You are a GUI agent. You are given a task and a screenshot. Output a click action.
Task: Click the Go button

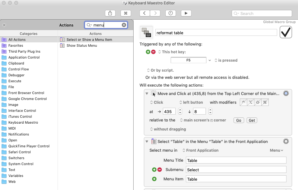pyautogui.click(x=239, y=120)
